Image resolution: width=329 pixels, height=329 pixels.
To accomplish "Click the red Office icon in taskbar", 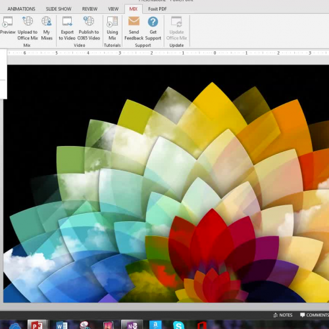I will [x=202, y=326].
